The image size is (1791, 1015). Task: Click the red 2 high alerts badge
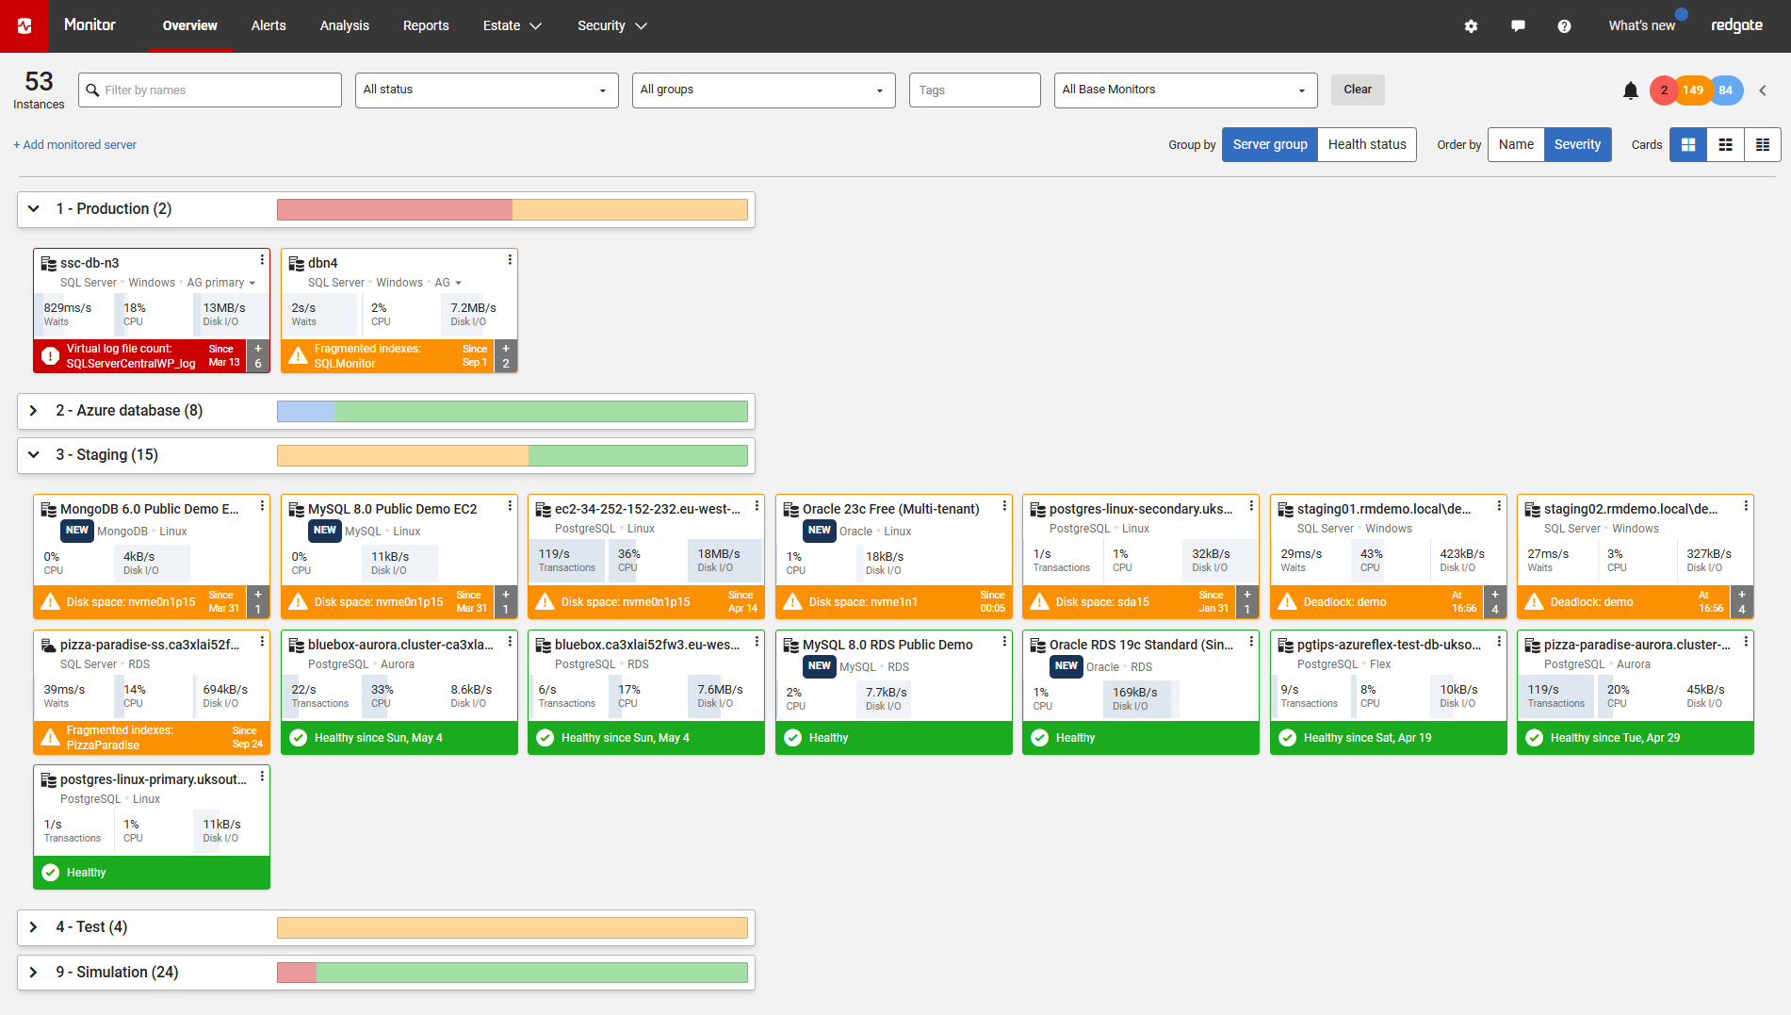(x=1664, y=90)
